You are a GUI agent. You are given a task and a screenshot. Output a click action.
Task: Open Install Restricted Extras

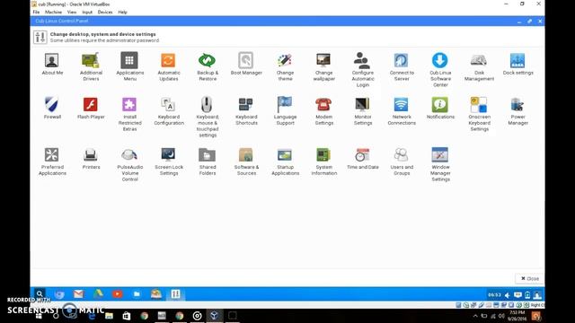129,114
